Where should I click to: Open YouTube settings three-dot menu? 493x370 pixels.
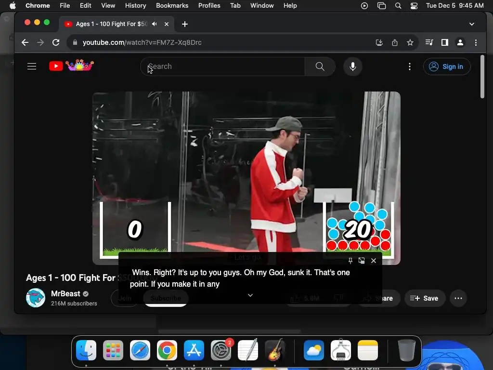pyautogui.click(x=409, y=66)
